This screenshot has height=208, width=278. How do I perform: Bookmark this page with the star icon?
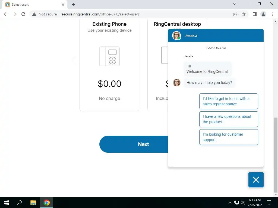[x=244, y=14]
